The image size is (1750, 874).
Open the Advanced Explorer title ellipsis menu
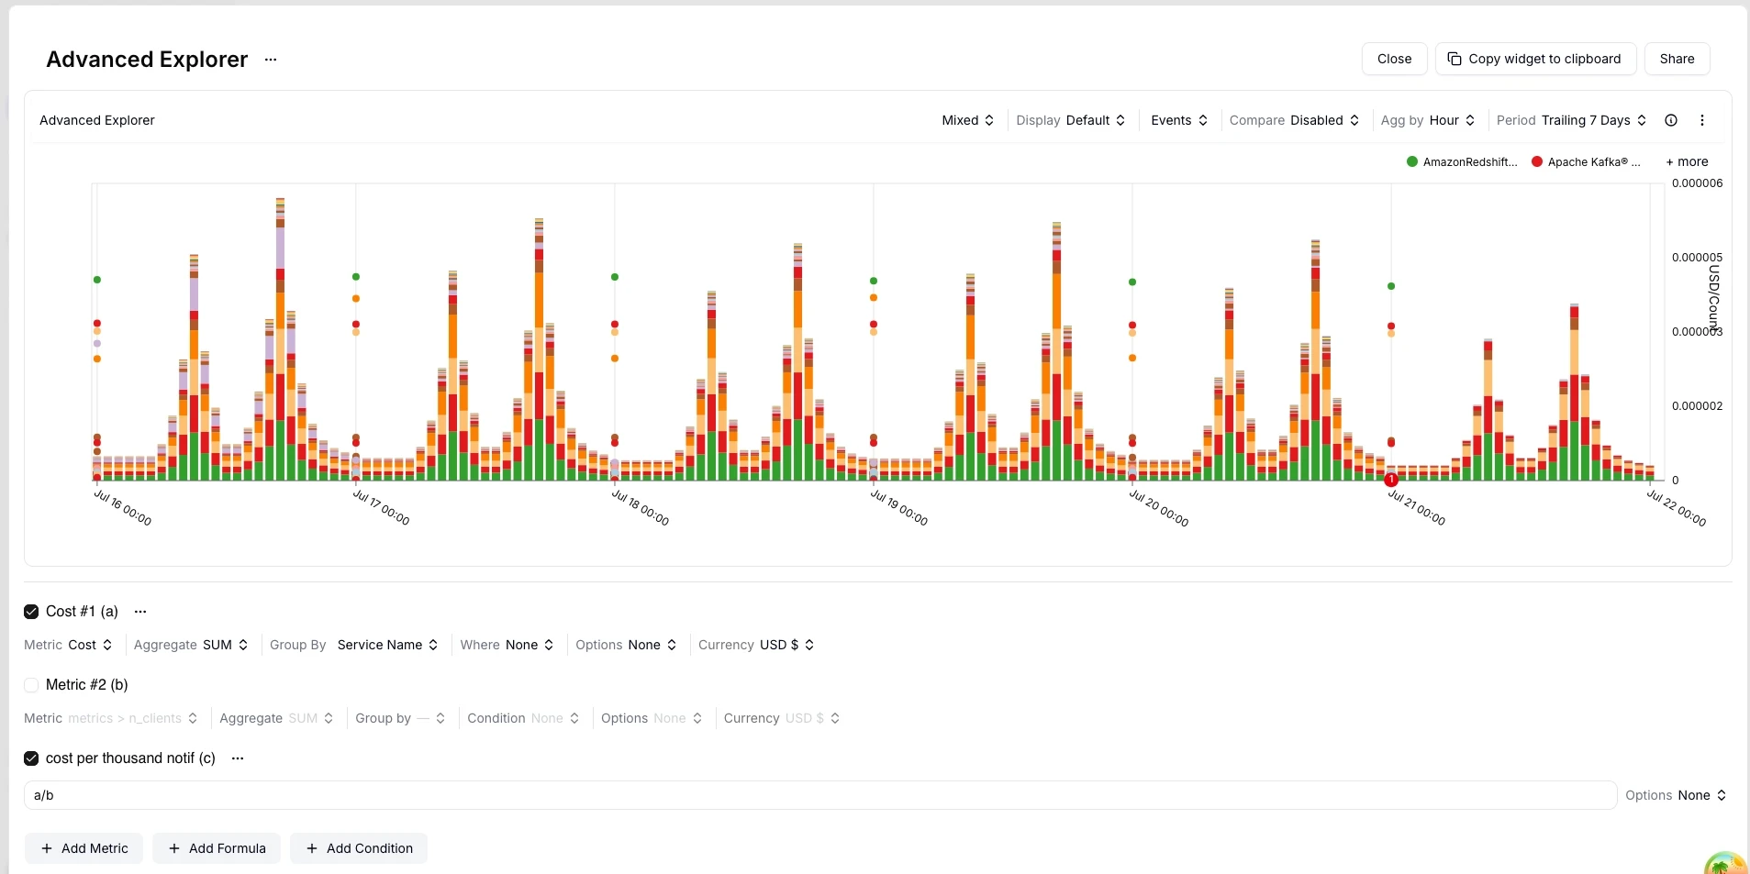(x=271, y=60)
